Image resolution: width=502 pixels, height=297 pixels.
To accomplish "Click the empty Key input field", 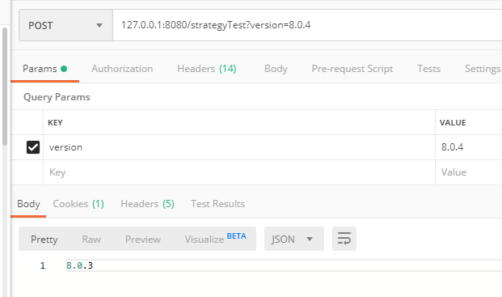I will [x=239, y=172].
